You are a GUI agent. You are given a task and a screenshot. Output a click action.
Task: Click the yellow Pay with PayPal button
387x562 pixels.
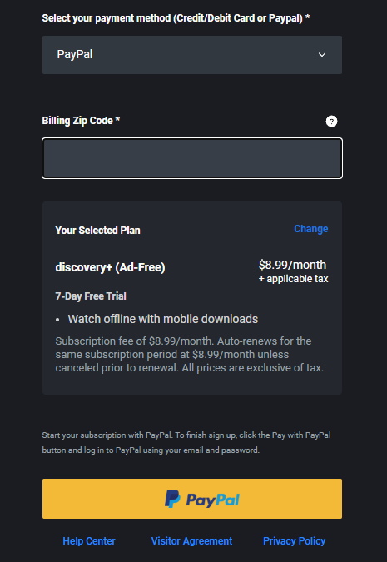click(x=192, y=499)
